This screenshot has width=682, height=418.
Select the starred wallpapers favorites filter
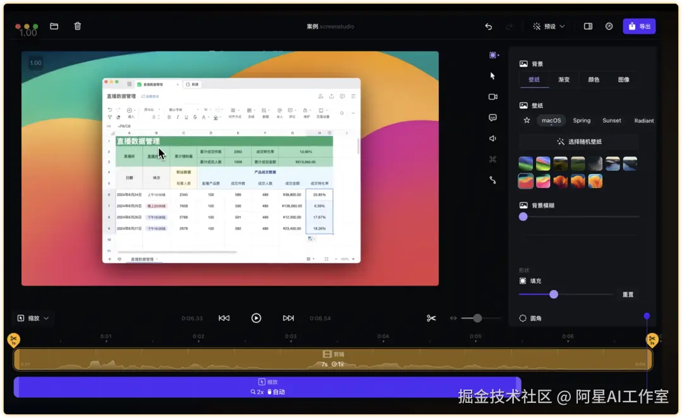click(x=526, y=120)
